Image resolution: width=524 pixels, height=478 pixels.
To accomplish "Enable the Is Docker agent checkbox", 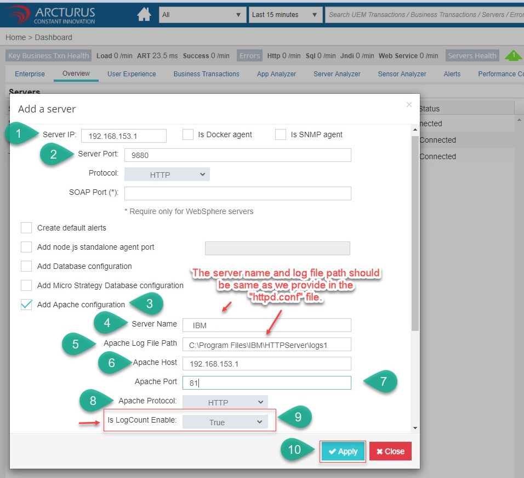I will click(x=188, y=134).
